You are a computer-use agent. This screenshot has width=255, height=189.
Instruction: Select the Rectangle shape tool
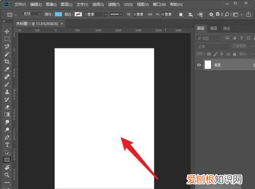click(7, 160)
